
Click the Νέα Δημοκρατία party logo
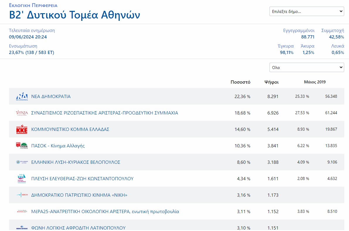pyautogui.click(x=22, y=96)
